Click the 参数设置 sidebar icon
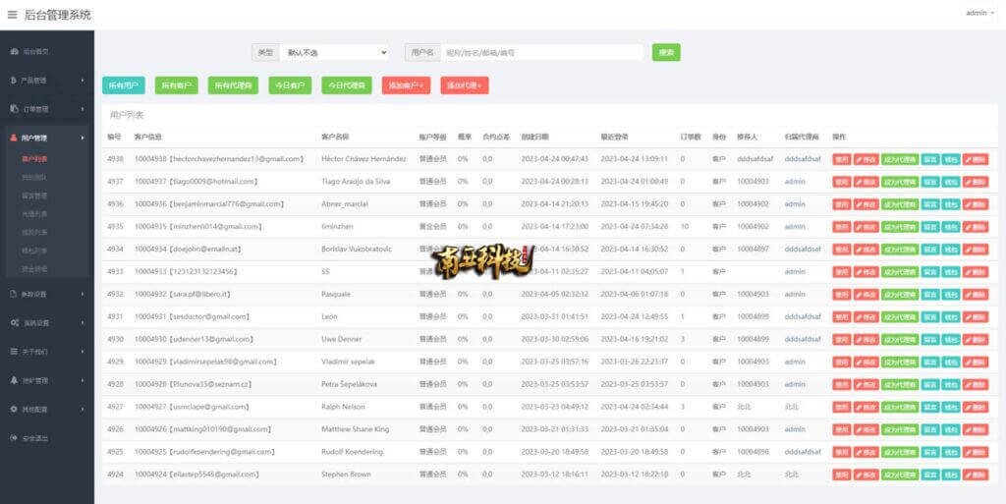Screen dimensions: 1006x504 click(x=14, y=294)
